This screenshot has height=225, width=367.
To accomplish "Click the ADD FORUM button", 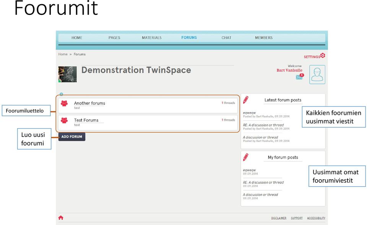I will point(72,137).
